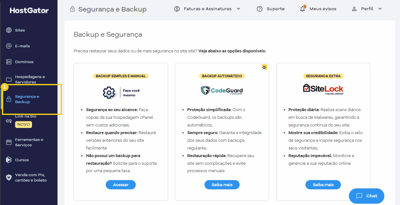Click the Backup e Segurança heading
The width and height of the screenshot is (400, 205).
(108, 34)
